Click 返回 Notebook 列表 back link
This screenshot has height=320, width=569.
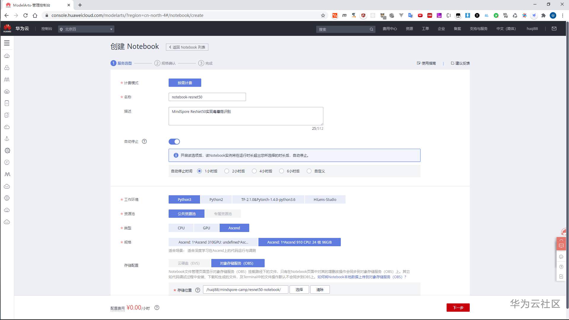point(187,47)
